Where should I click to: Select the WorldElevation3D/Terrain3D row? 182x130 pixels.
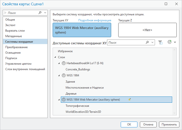83,112
